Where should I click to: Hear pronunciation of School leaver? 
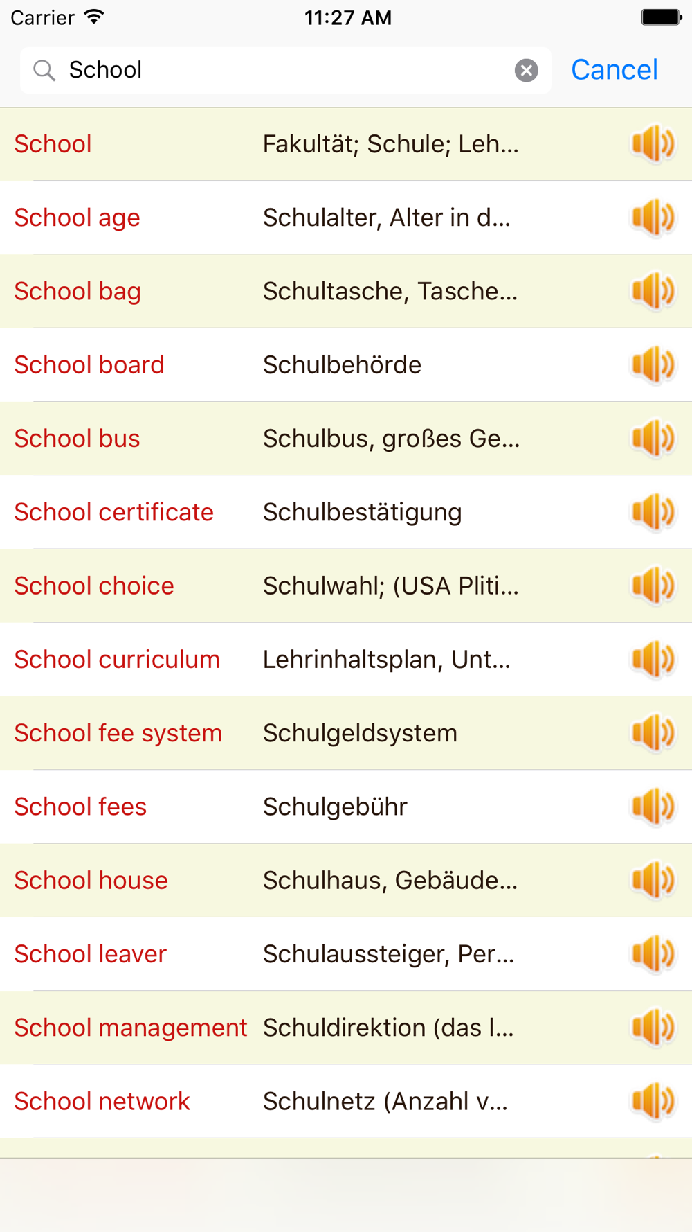coord(653,954)
